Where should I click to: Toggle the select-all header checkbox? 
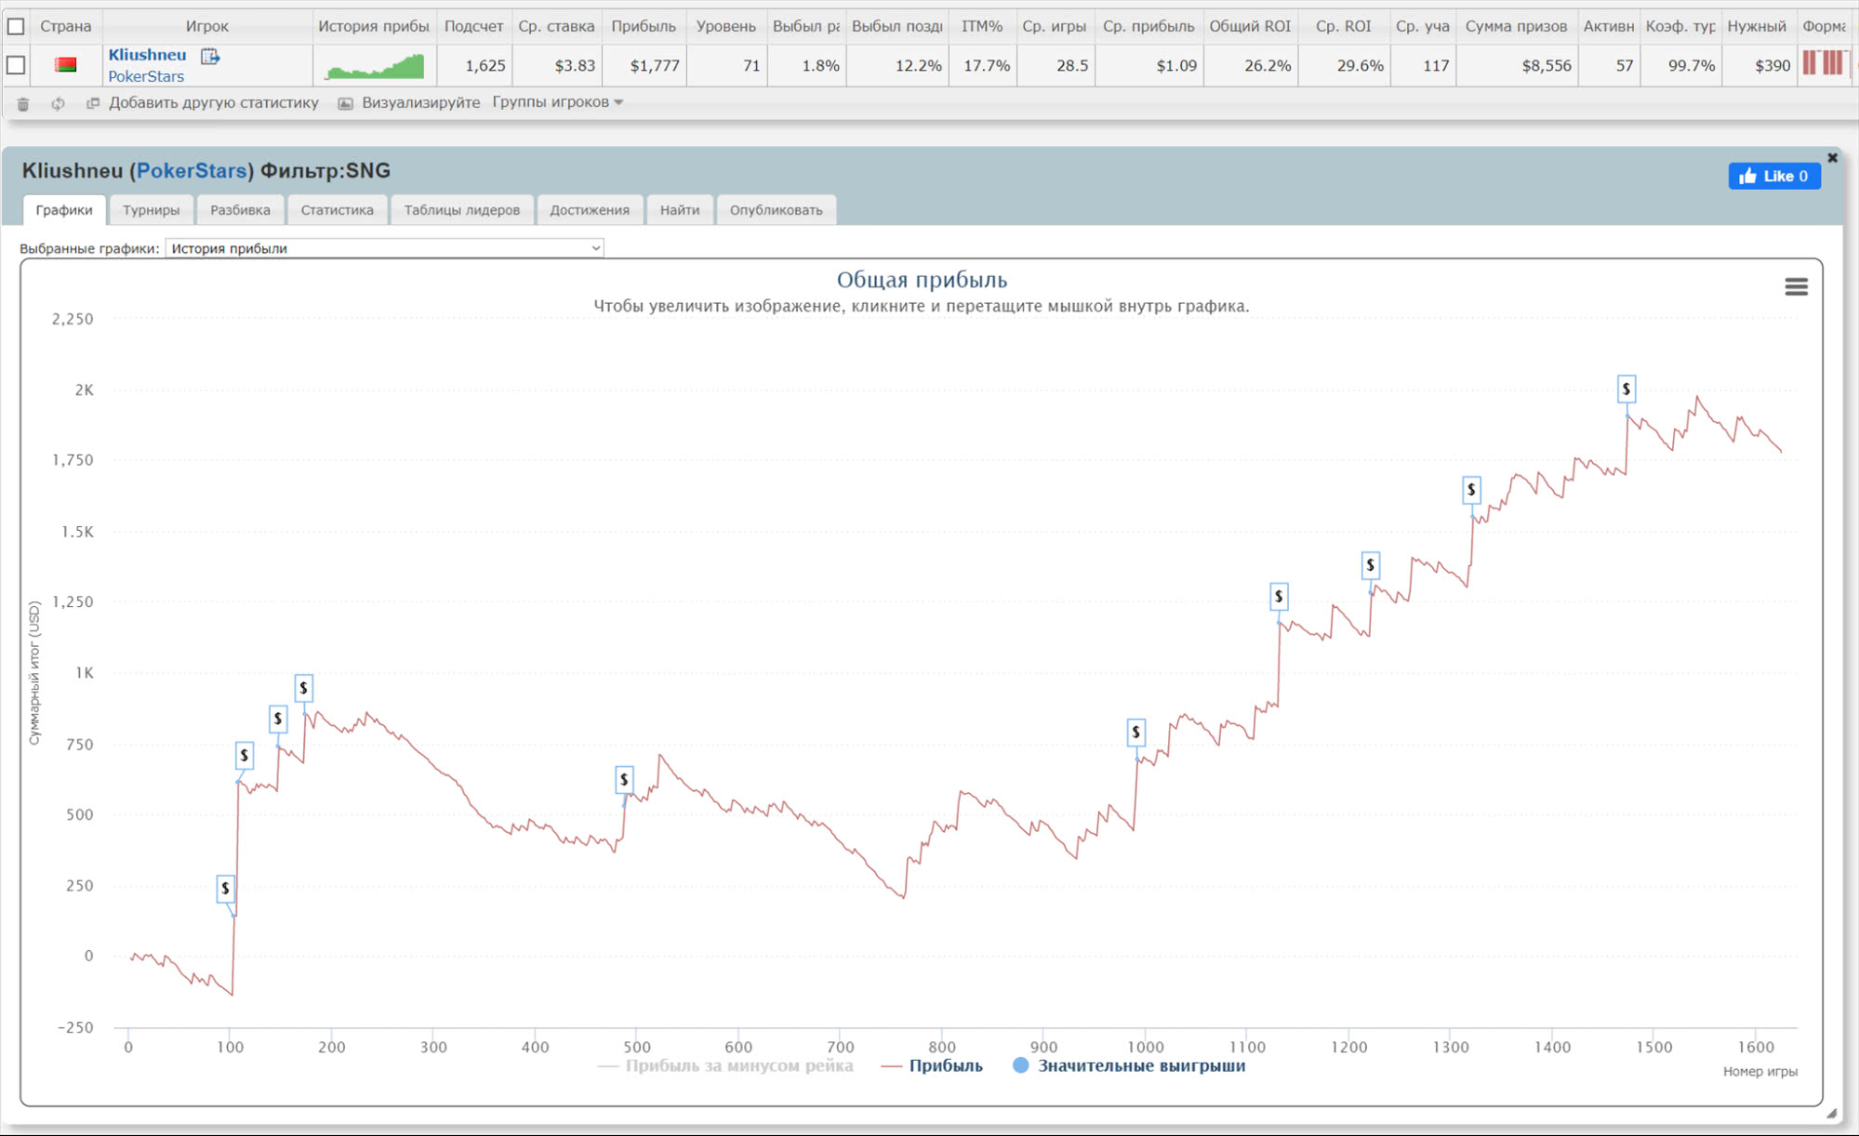tap(16, 26)
